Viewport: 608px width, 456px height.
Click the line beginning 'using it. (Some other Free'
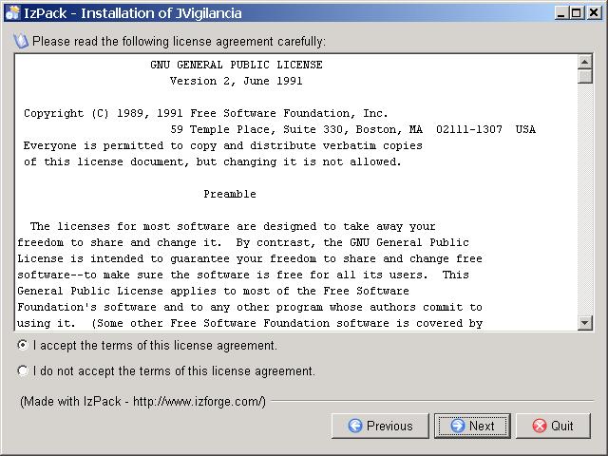250,323
